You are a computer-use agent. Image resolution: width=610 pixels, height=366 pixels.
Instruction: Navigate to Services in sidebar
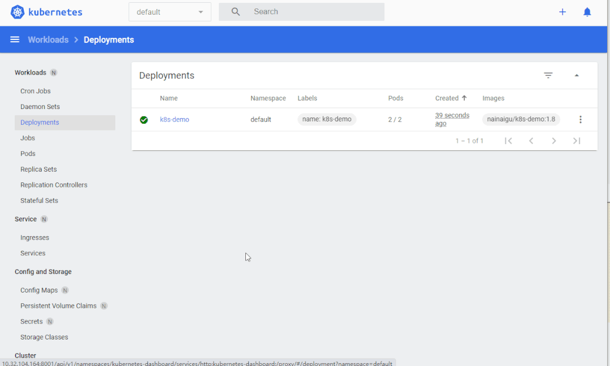click(33, 254)
